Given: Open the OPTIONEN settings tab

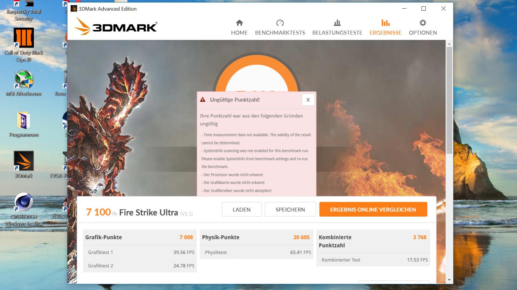Looking at the screenshot, I should pyautogui.click(x=423, y=27).
